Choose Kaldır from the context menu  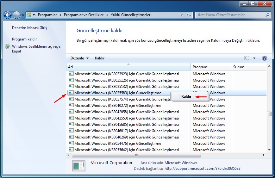tap(186, 97)
